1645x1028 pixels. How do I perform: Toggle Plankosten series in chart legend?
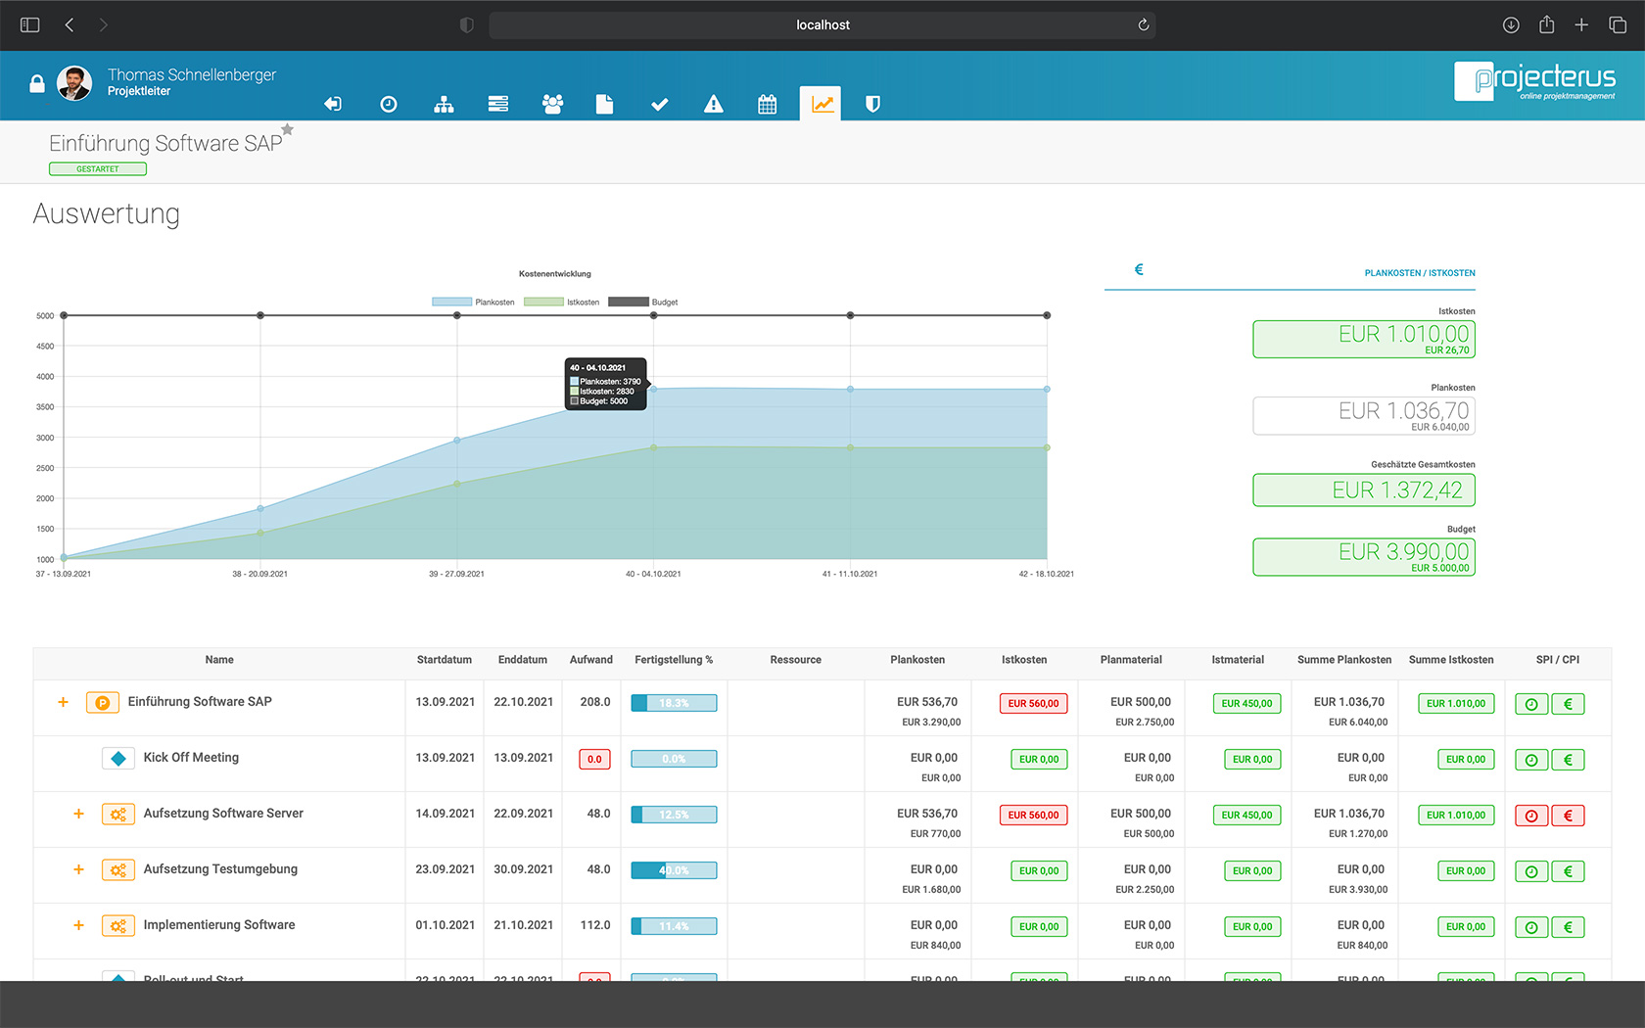click(x=474, y=302)
